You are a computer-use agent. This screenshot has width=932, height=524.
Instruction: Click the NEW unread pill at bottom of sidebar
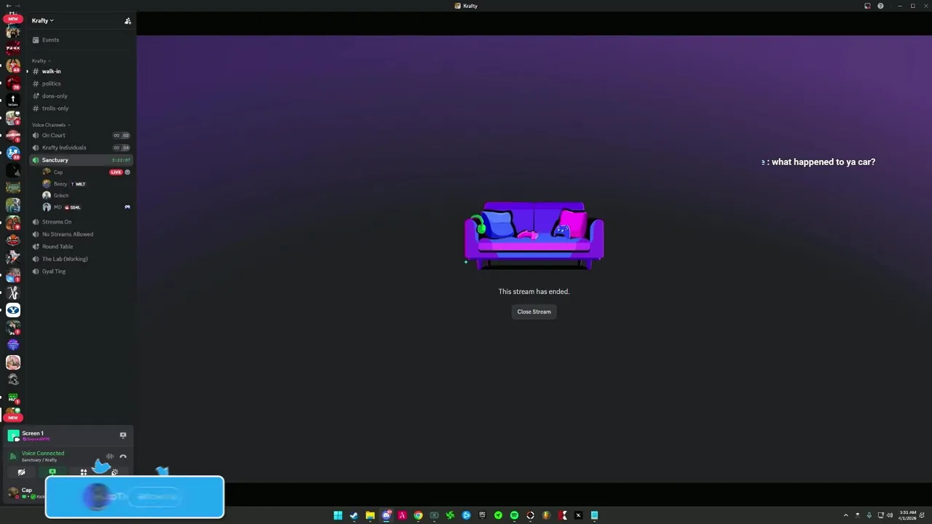pos(13,418)
